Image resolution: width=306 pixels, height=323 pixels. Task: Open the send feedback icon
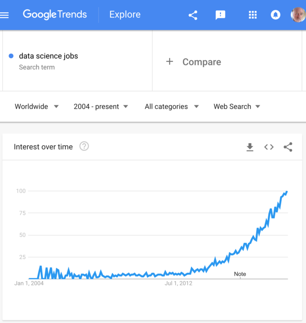[x=220, y=15]
